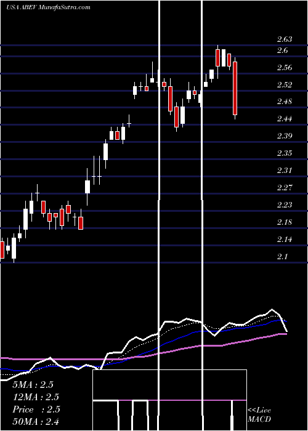Click the 2.56 price level label
This screenshot has width=308, height=431.
[x=285, y=68]
